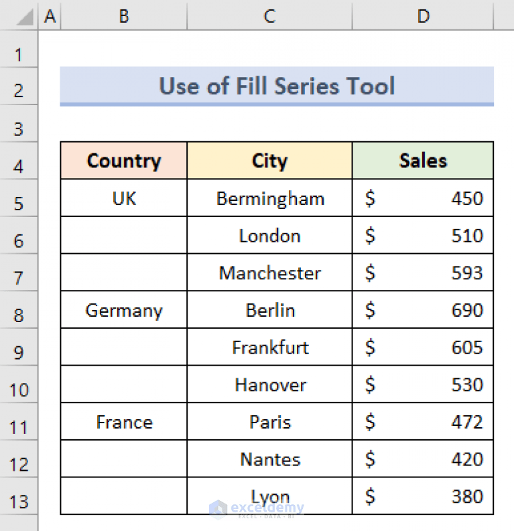This screenshot has height=531, width=514.
Task: Click the Paris cell
Action: (x=269, y=422)
